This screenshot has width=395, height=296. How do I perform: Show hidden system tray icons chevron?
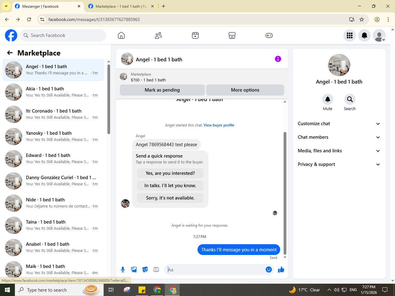(x=329, y=290)
